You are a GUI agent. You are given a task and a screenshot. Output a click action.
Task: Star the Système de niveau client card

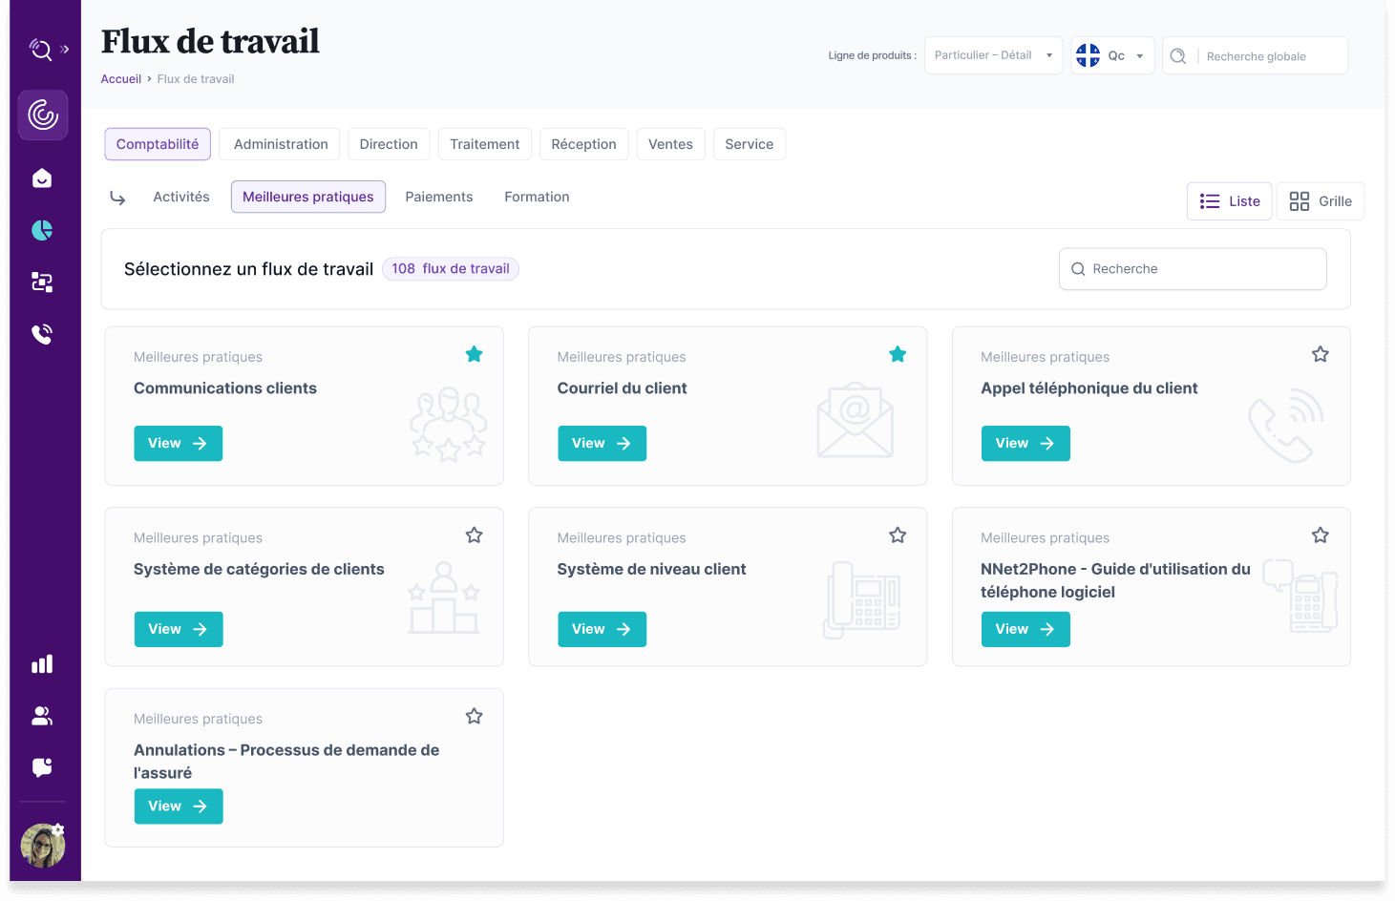[x=898, y=535]
